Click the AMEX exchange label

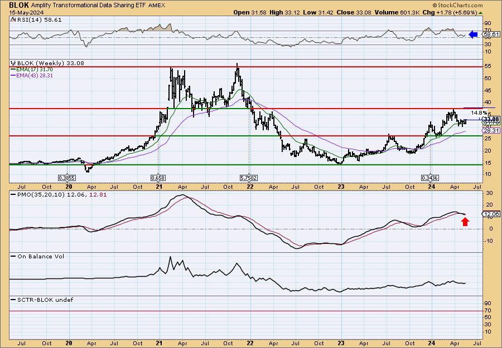(x=157, y=6)
